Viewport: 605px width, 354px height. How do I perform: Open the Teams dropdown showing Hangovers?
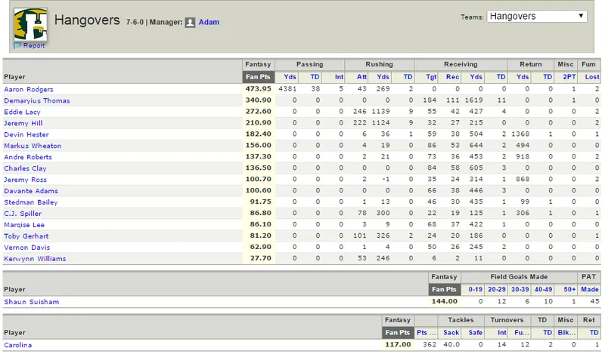[537, 16]
